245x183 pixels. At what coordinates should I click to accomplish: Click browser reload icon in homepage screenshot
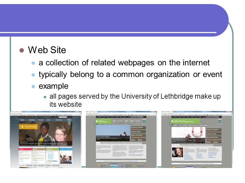pos(15,113)
